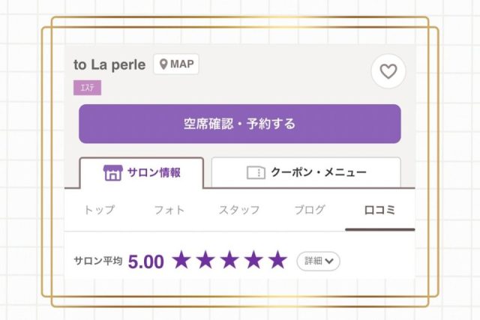Select the ブログ sub-tab

pos(310,210)
